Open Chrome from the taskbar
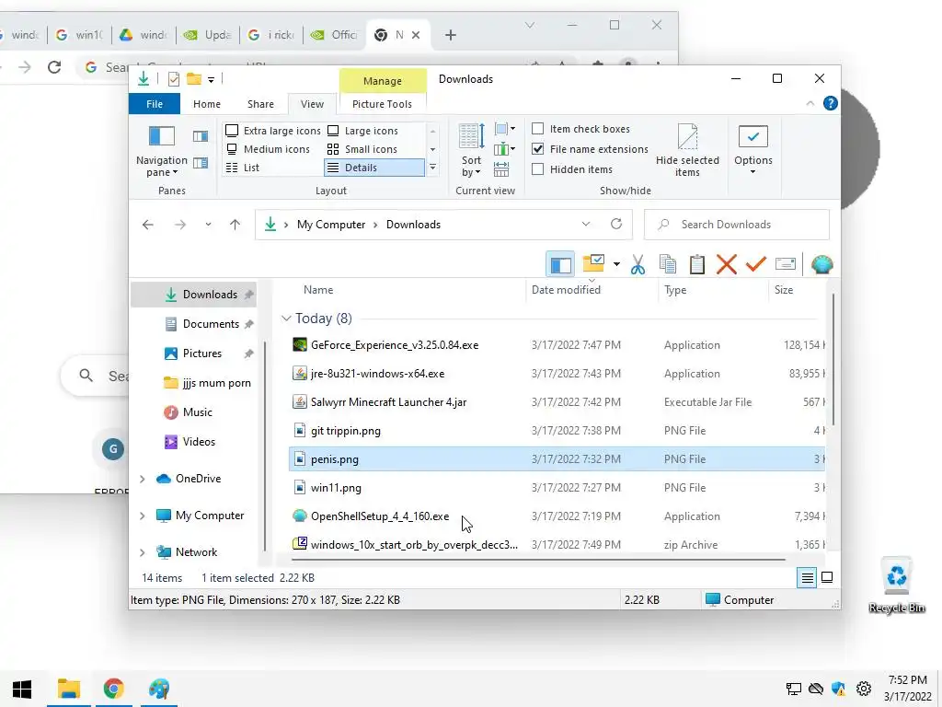942x707 pixels. coord(113,689)
